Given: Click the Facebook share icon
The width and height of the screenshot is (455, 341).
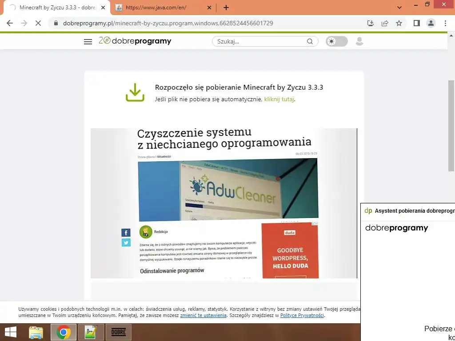Looking at the screenshot, I should [126, 233].
